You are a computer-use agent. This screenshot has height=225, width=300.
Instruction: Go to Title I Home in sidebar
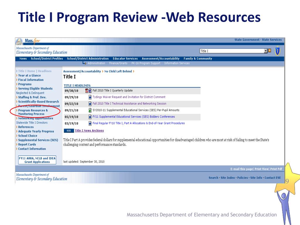pos(27,71)
